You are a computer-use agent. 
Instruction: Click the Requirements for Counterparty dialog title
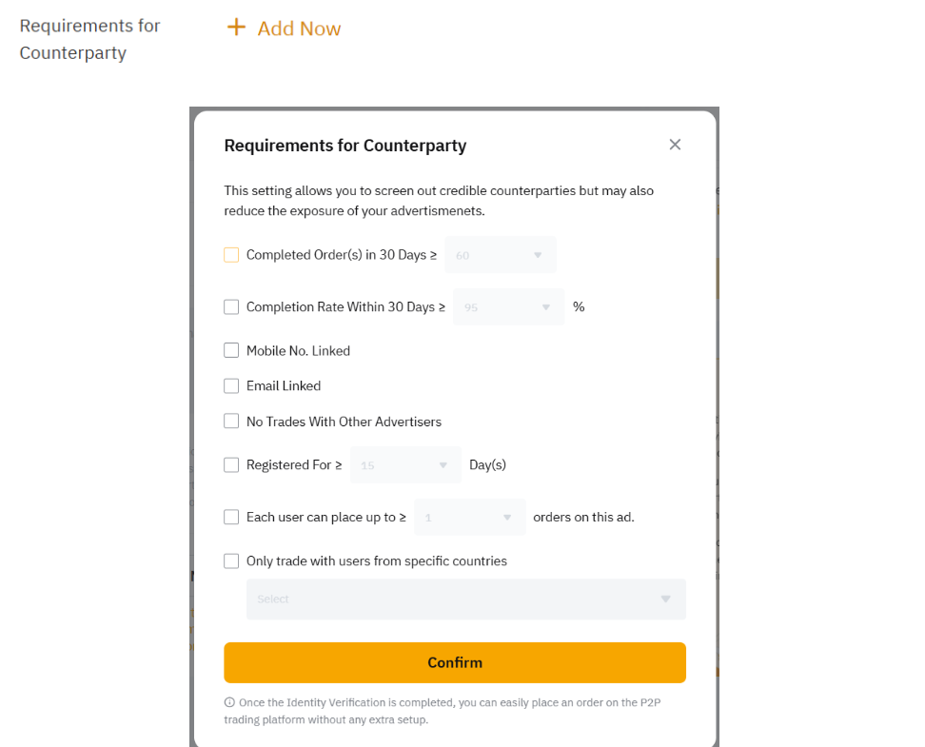pyautogui.click(x=344, y=146)
